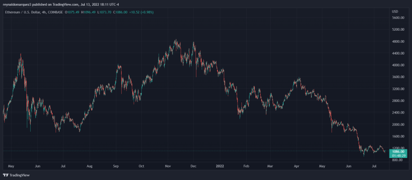The width and height of the screenshot is (412, 180).
Task: Click the 1600.00 price axis label
Action: click(x=398, y=136)
